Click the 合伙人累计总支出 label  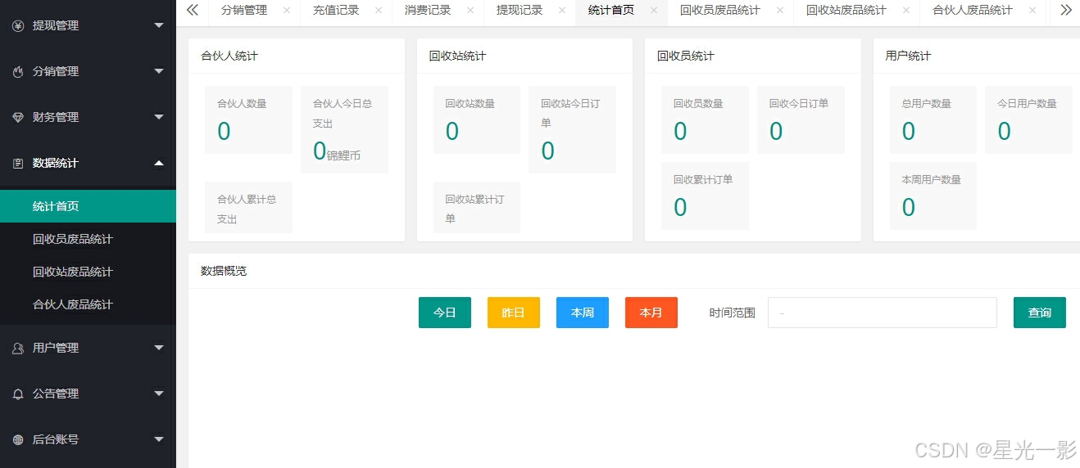[x=245, y=209]
